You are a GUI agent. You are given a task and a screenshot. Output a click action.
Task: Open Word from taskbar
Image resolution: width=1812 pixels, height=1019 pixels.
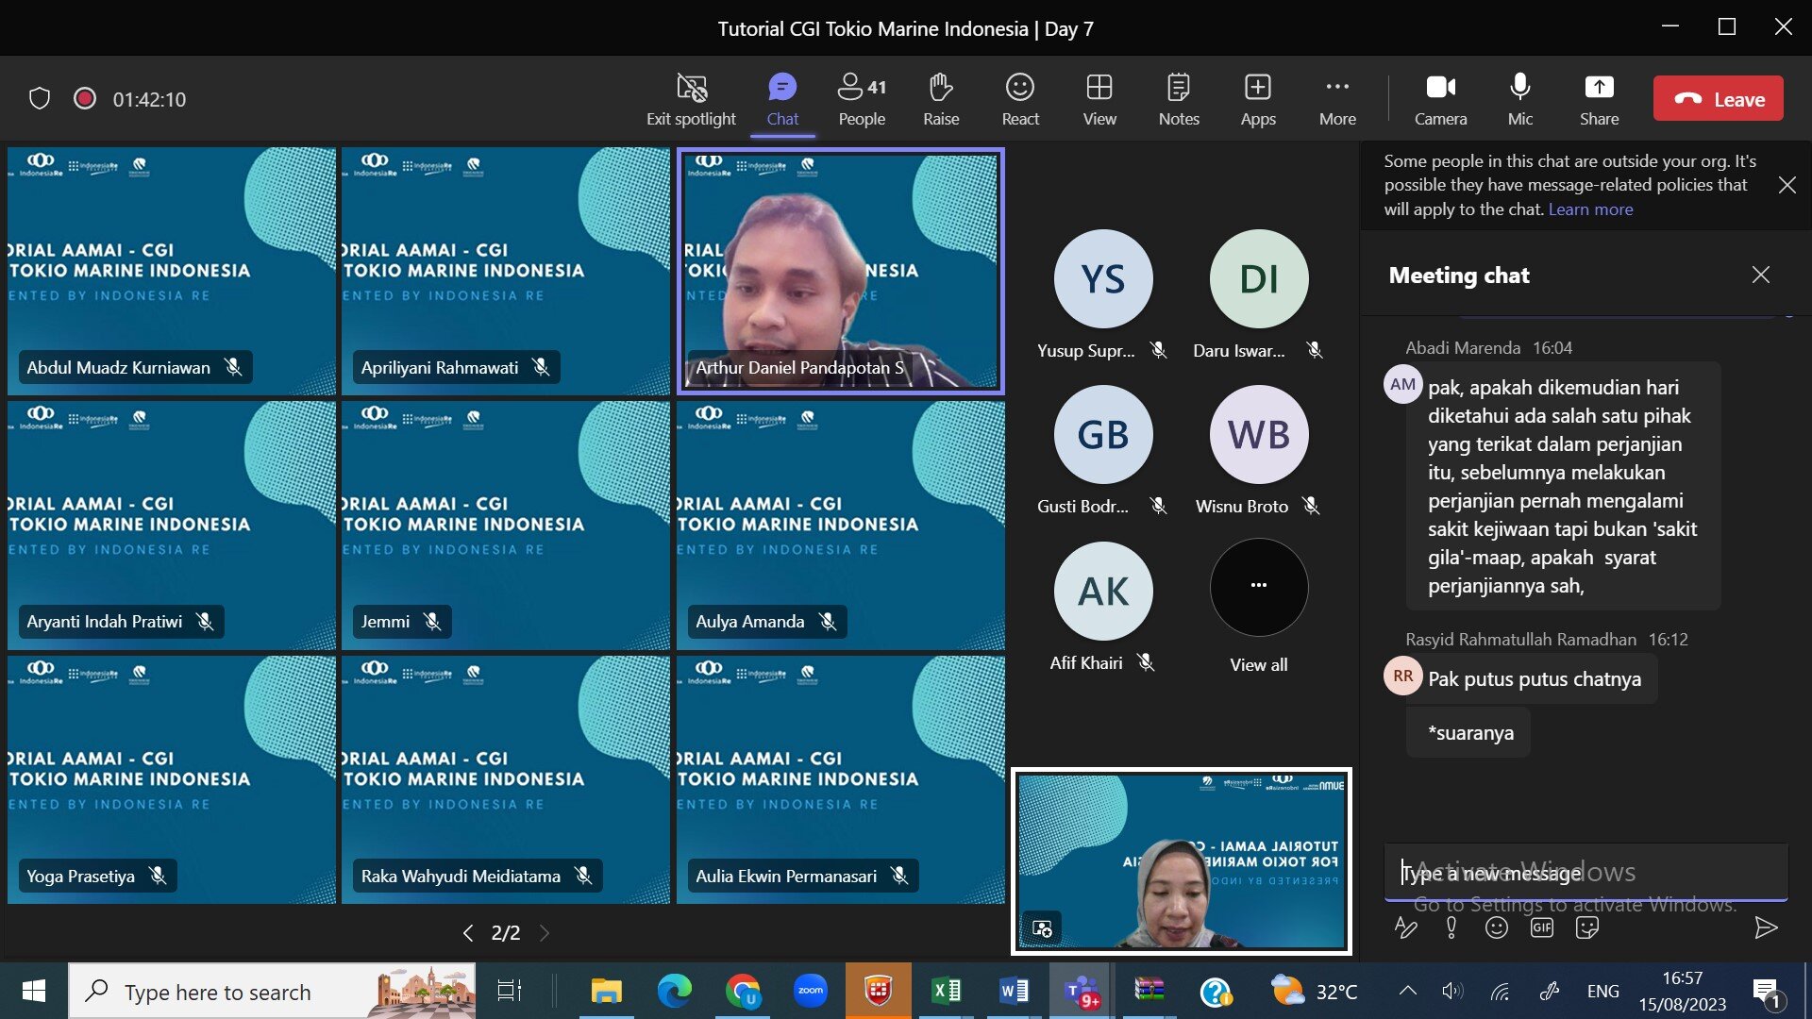1014,992
